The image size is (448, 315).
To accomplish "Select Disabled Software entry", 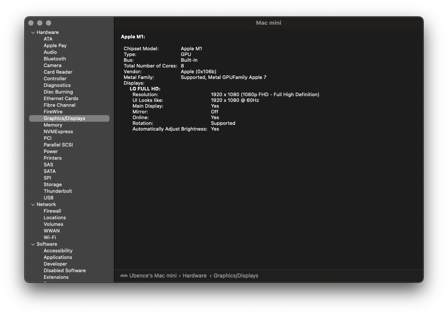I will point(64,270).
